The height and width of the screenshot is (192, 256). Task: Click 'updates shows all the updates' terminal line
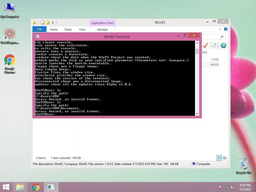(83, 84)
